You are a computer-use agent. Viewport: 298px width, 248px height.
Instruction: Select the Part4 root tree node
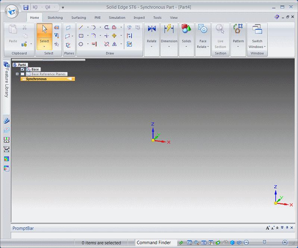click(x=21, y=65)
